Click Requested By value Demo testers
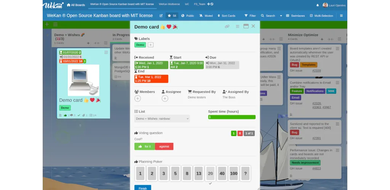Screen dimensions: 390x190 (197, 97)
